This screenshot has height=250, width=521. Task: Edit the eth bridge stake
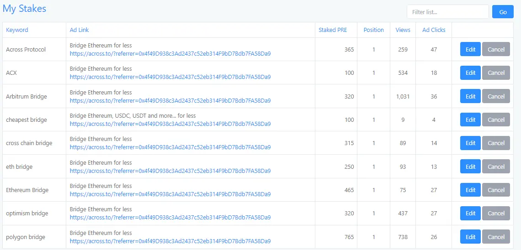click(470, 167)
